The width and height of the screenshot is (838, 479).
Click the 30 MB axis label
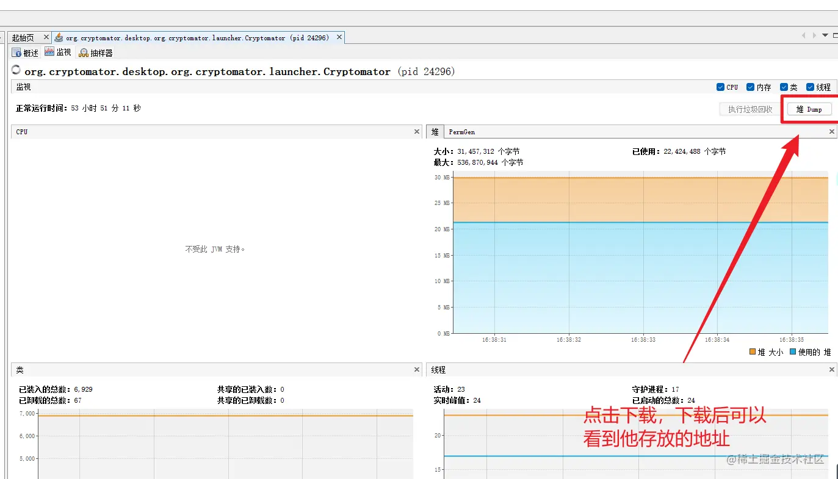click(x=442, y=178)
